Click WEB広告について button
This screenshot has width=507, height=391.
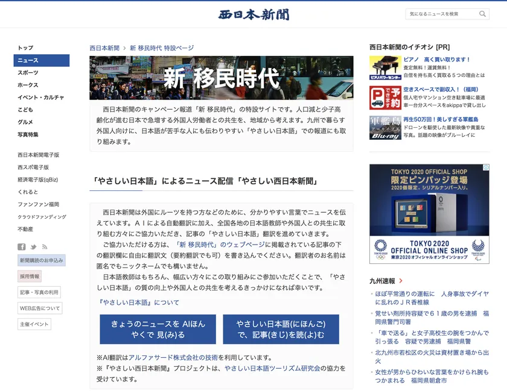(40, 308)
